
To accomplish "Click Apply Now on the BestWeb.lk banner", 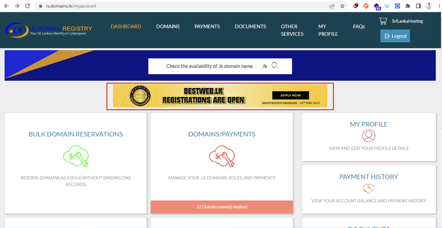I will click(x=291, y=95).
